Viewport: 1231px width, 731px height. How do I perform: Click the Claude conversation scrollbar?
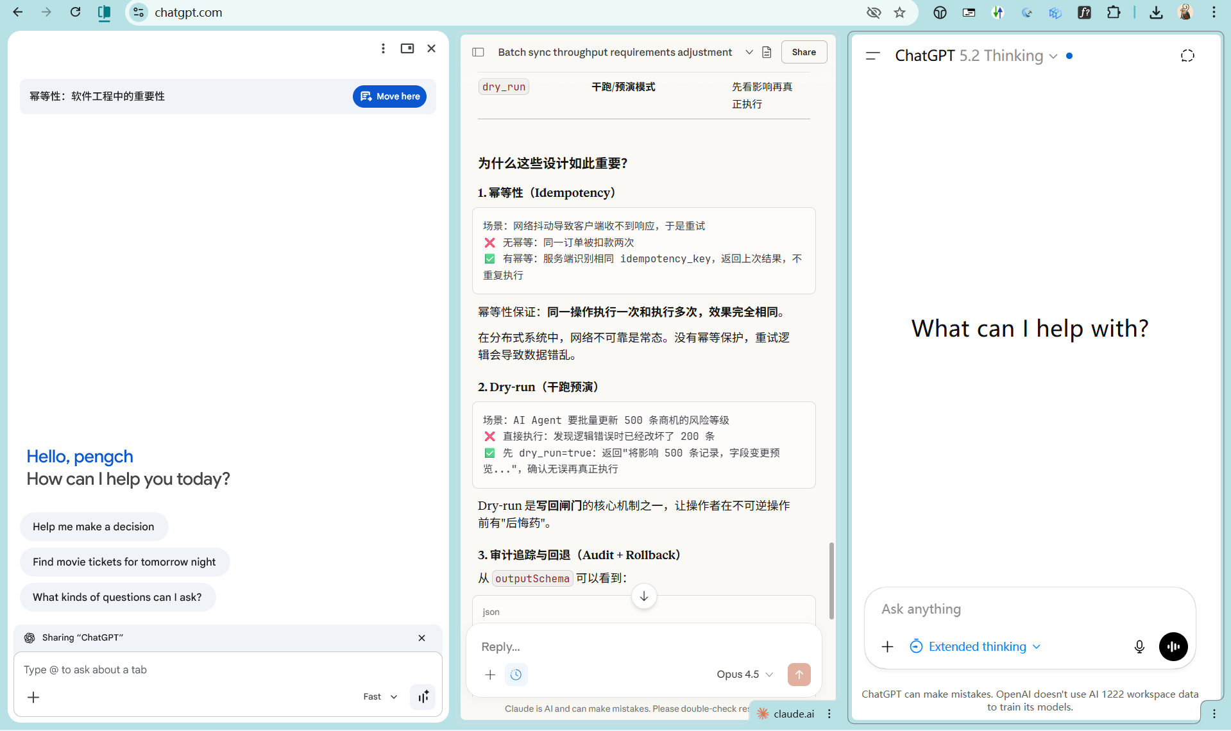point(831,580)
